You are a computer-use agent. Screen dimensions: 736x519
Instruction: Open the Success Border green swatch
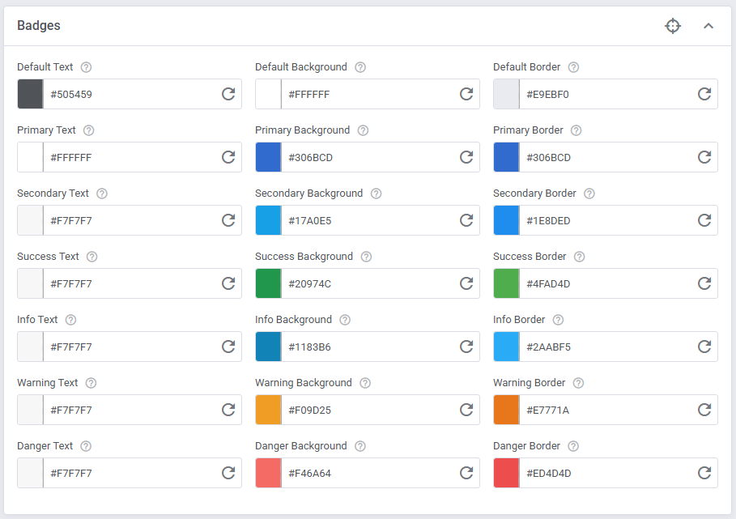(x=506, y=283)
